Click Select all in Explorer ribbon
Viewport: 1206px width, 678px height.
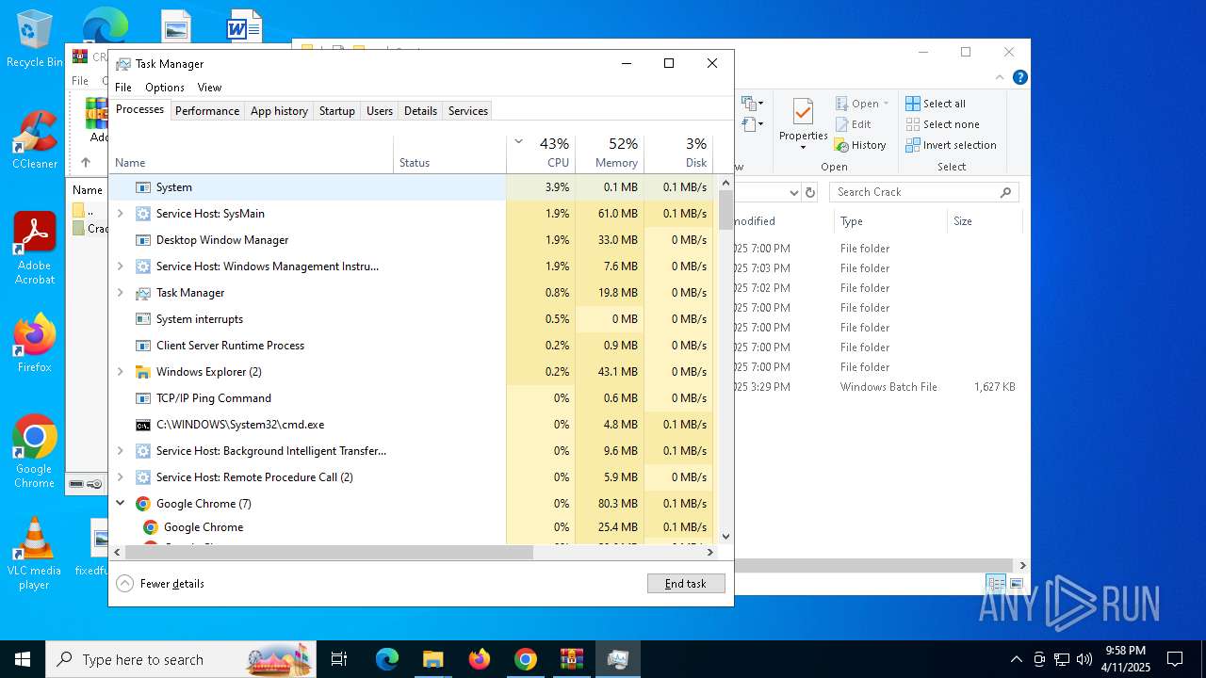pyautogui.click(x=936, y=104)
